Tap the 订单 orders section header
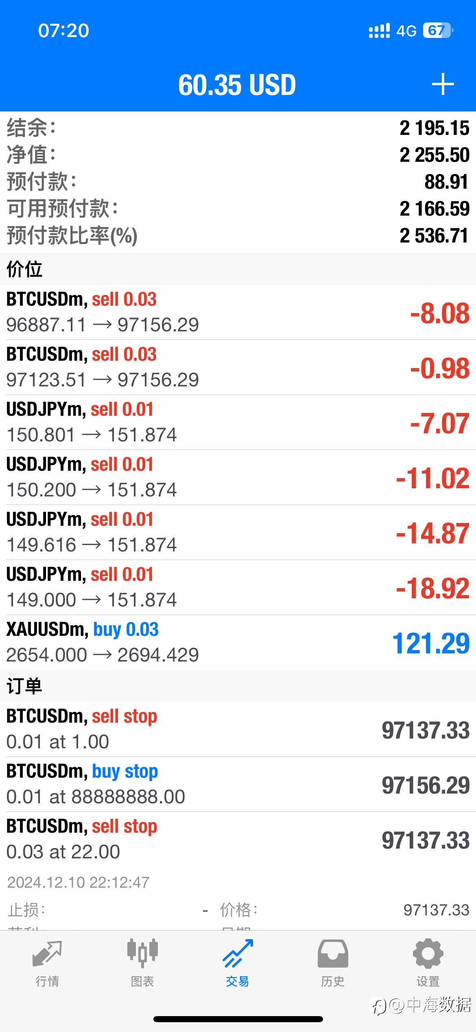476x1032 pixels. coord(238,686)
